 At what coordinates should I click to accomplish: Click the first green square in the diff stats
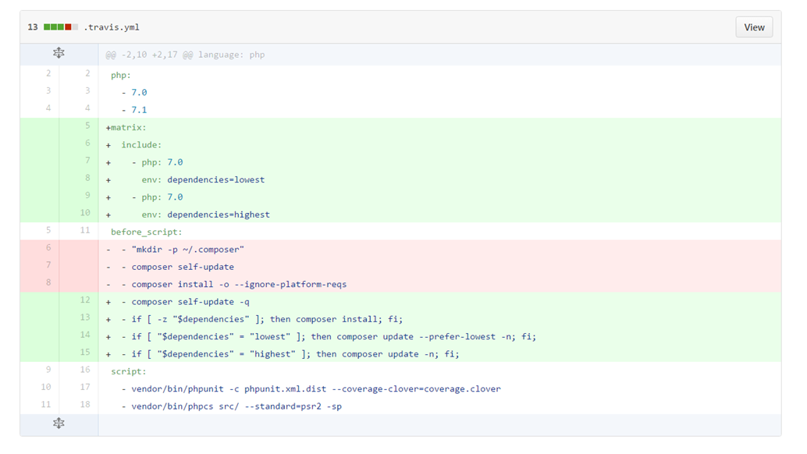(x=46, y=26)
